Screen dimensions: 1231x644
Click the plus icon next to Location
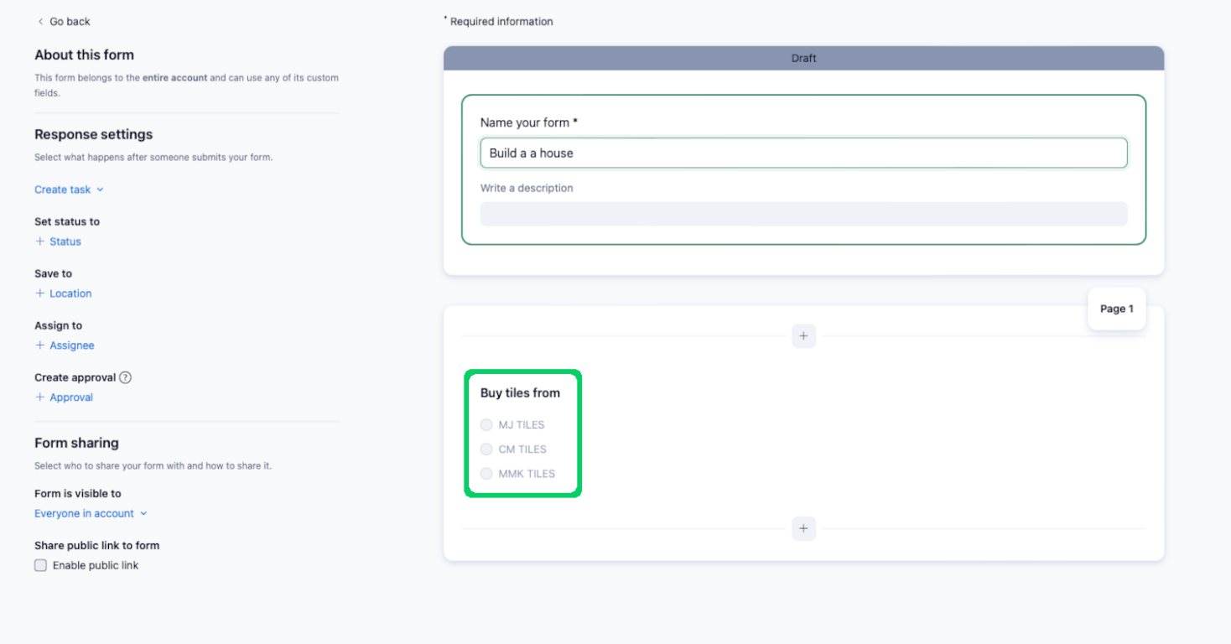[39, 293]
